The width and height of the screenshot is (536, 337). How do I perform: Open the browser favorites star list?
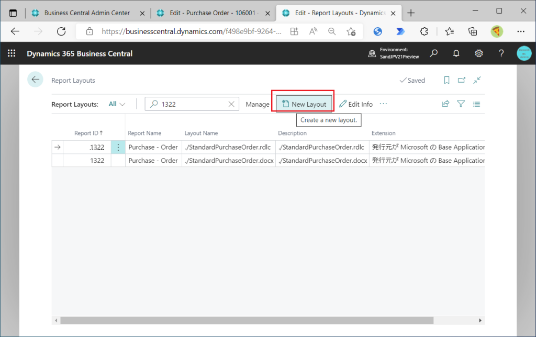[x=450, y=31]
